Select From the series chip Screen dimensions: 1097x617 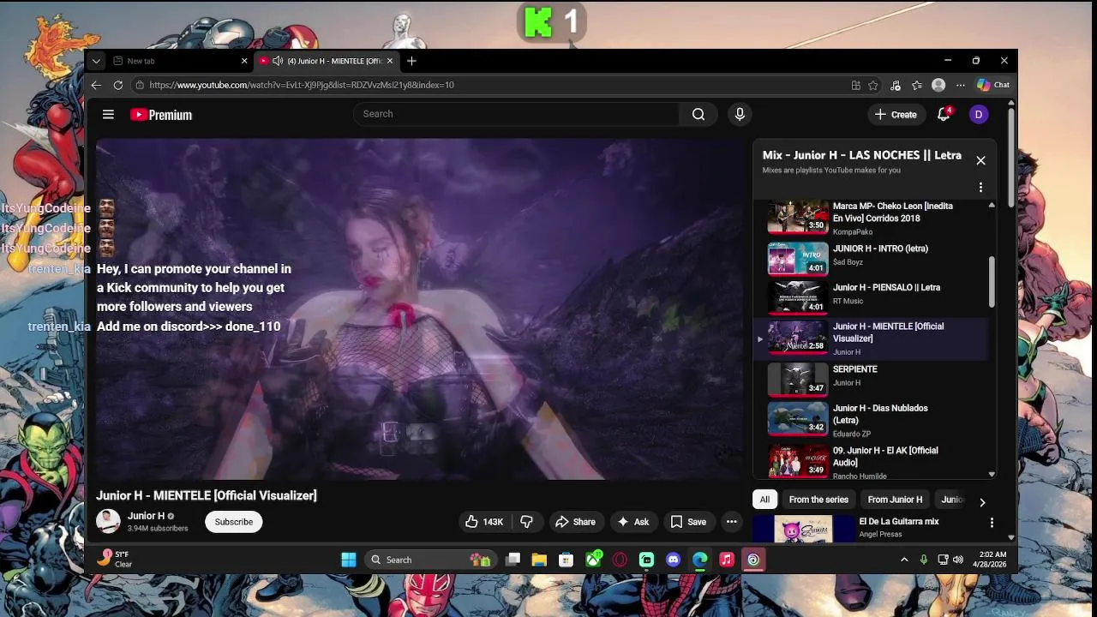[x=818, y=500]
